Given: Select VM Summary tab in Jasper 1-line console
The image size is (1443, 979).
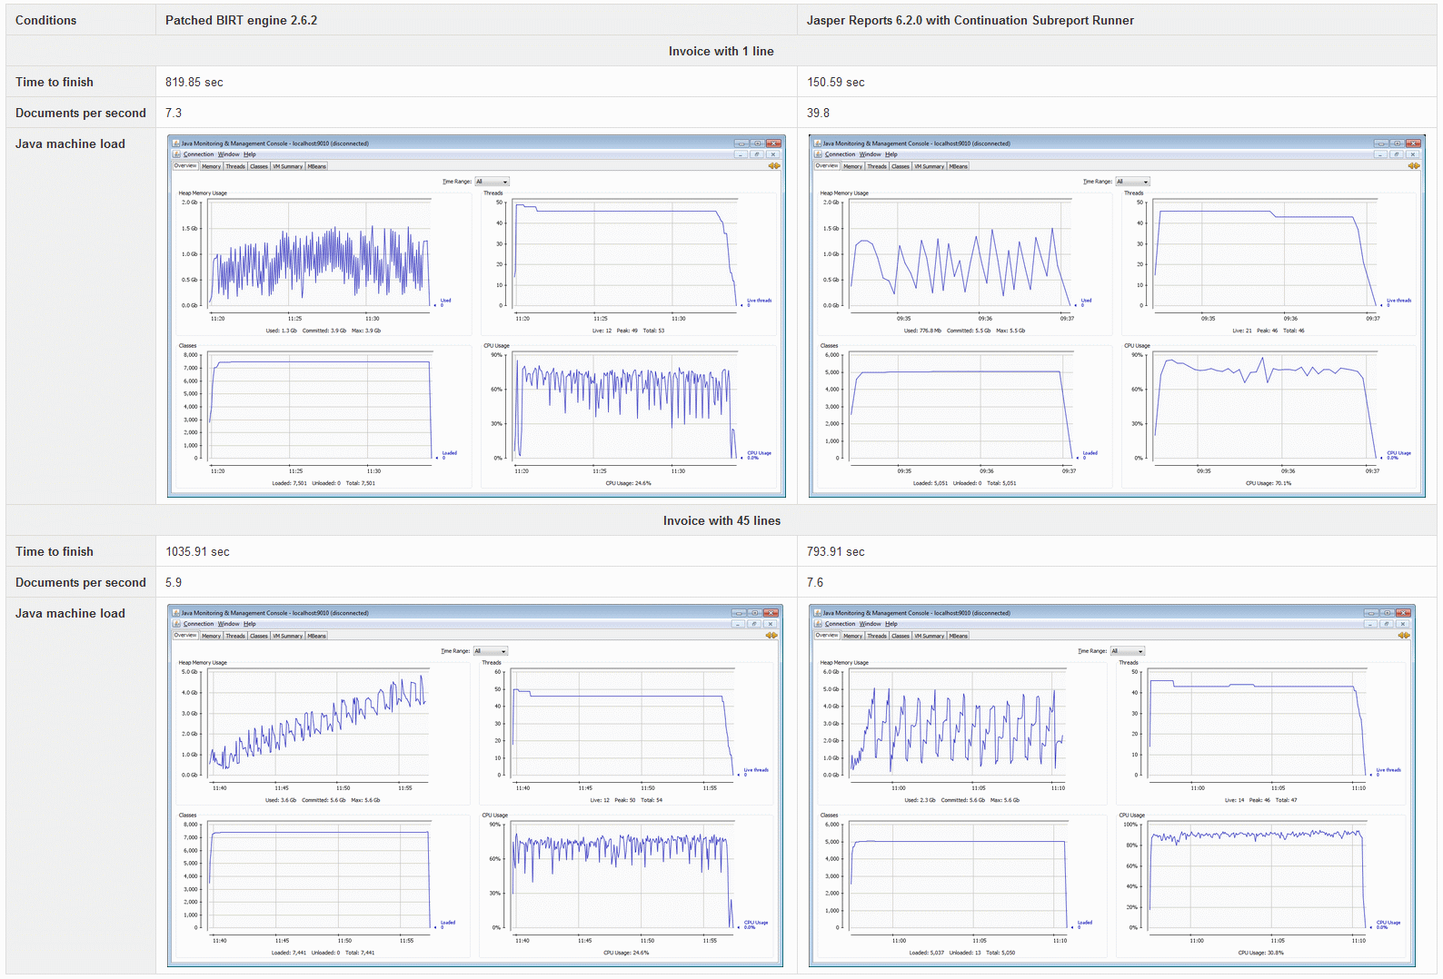Looking at the screenshot, I should click(x=930, y=166).
